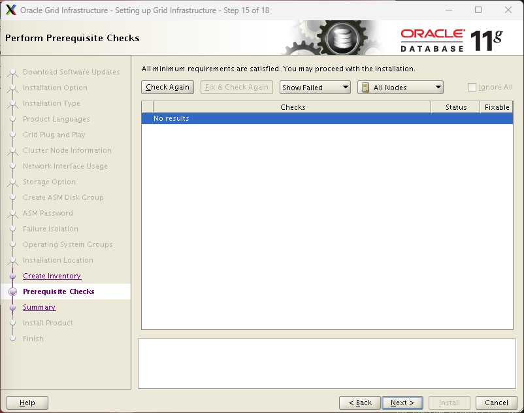The height and width of the screenshot is (413, 524).
Task: Click the X application icon in title bar
Action: click(x=11, y=10)
